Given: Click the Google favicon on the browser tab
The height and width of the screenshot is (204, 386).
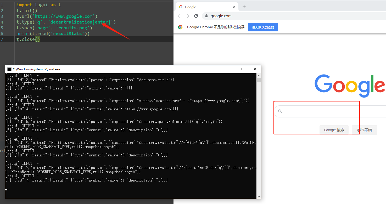Looking at the screenshot, I should point(181,7).
